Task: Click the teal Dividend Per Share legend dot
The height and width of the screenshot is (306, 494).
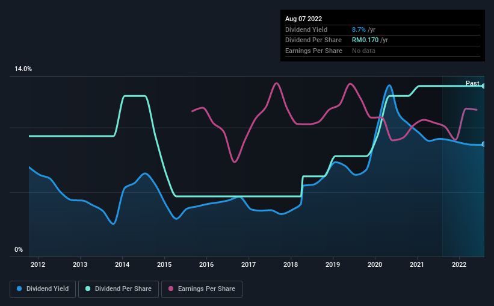Action: point(88,289)
